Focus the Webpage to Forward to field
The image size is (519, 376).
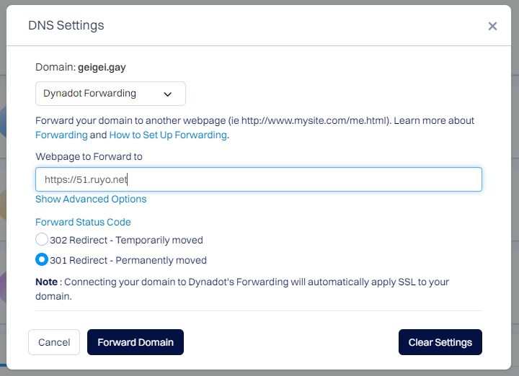tap(259, 179)
